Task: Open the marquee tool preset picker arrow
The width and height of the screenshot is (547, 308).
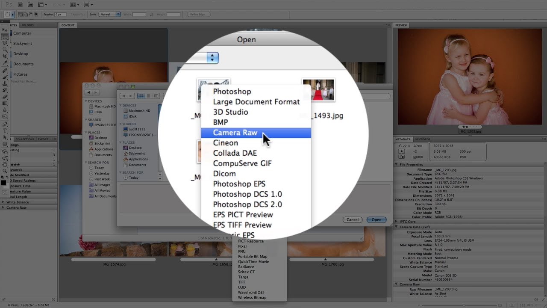Action: (x=12, y=15)
